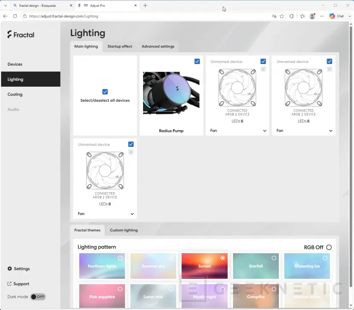Select Campfire pattern radio button
The image size is (354, 310).
(x=274, y=289)
